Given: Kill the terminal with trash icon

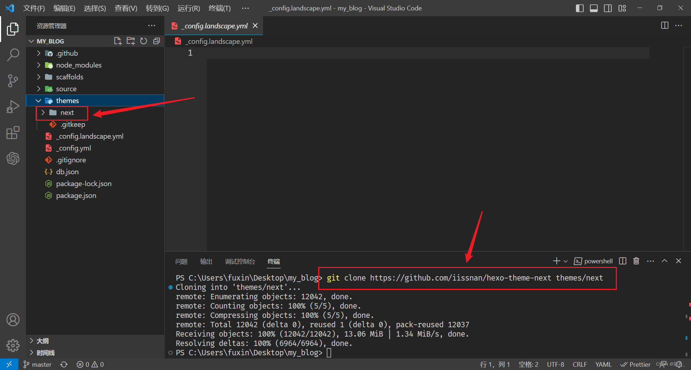Looking at the screenshot, I should (x=636, y=261).
